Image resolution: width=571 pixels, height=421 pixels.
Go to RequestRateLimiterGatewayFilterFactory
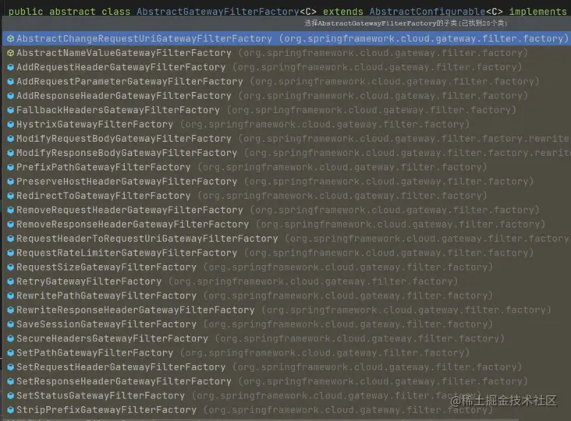(286, 253)
